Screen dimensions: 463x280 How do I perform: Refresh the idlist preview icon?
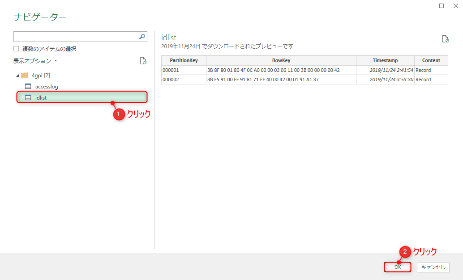coord(445,39)
